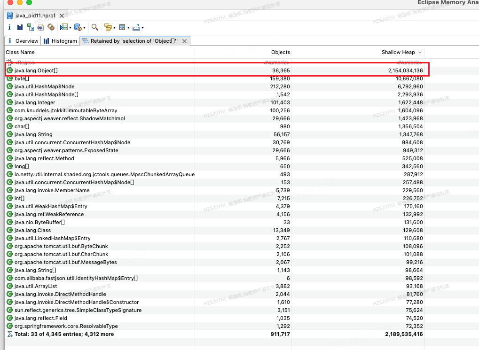Switch to the Histogram tab
This screenshot has width=479, height=350.
pyautogui.click(x=60, y=41)
